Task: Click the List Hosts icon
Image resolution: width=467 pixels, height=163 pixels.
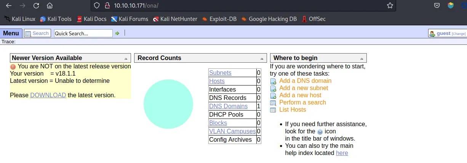Action: [x=273, y=110]
